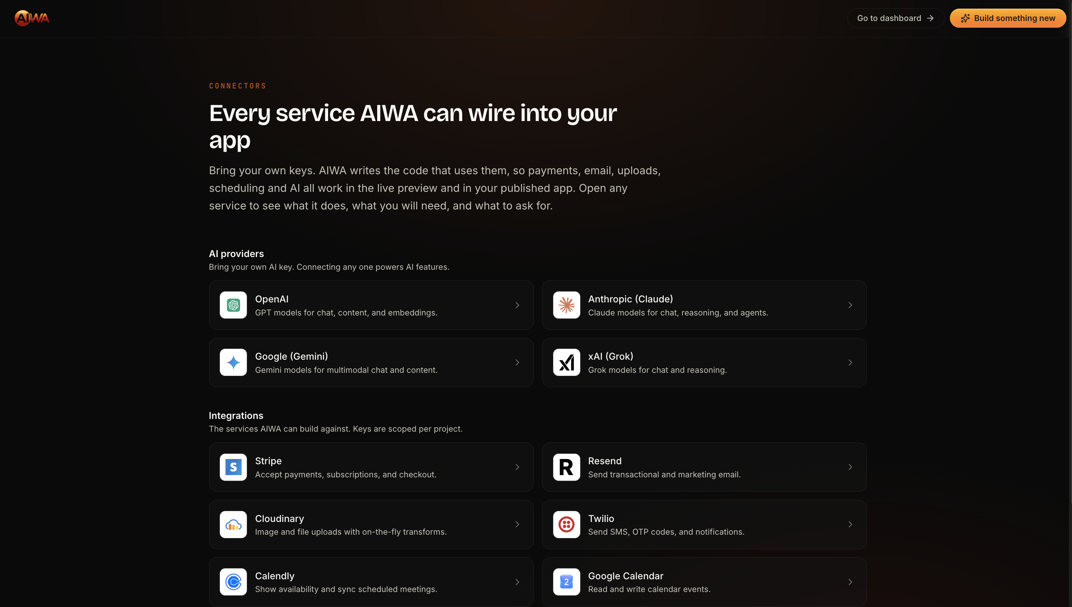1072x607 pixels.
Task: Click the sparkle icon in Build something new
Action: tap(965, 18)
